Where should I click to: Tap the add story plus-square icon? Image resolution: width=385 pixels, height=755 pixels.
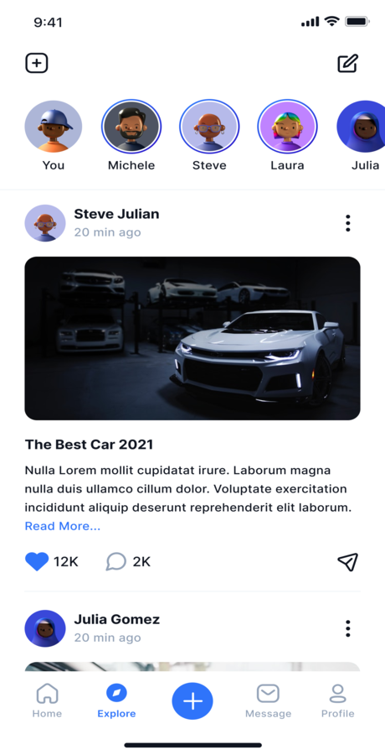(x=37, y=63)
